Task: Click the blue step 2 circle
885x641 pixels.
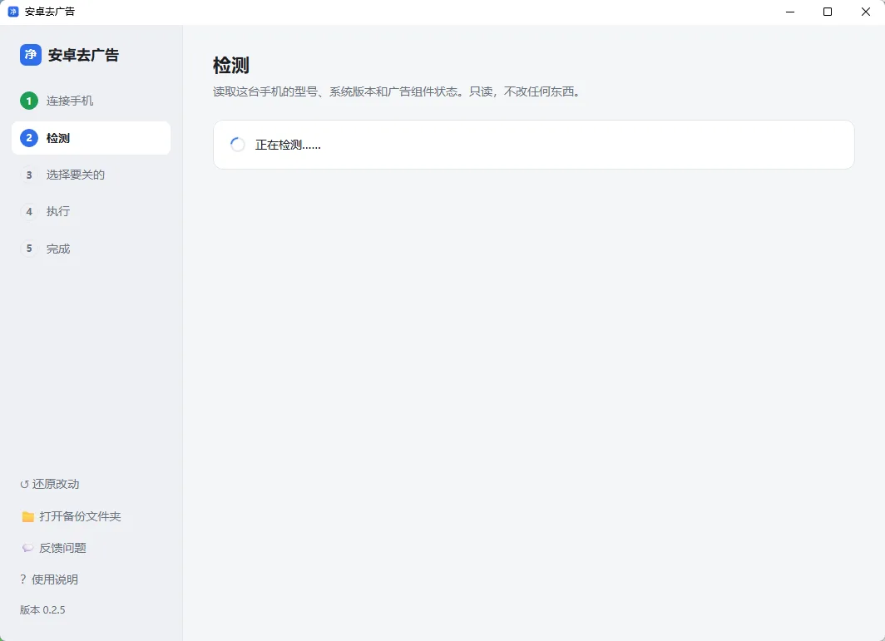Action: (x=29, y=138)
